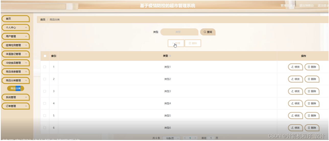Click the previous page arrow in pagination
This screenshot has height=141, width=329.
[185, 138]
